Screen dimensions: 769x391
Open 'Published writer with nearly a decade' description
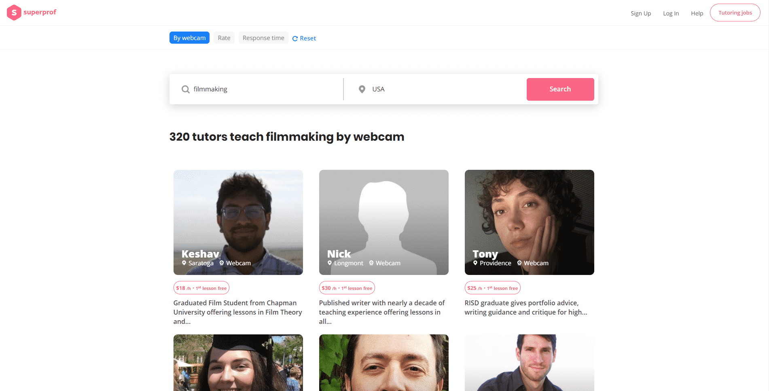[382, 312]
